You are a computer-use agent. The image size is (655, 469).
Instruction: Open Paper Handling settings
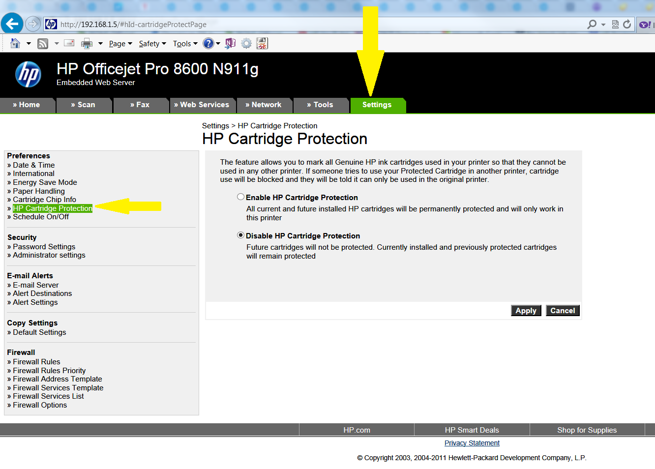click(x=39, y=191)
